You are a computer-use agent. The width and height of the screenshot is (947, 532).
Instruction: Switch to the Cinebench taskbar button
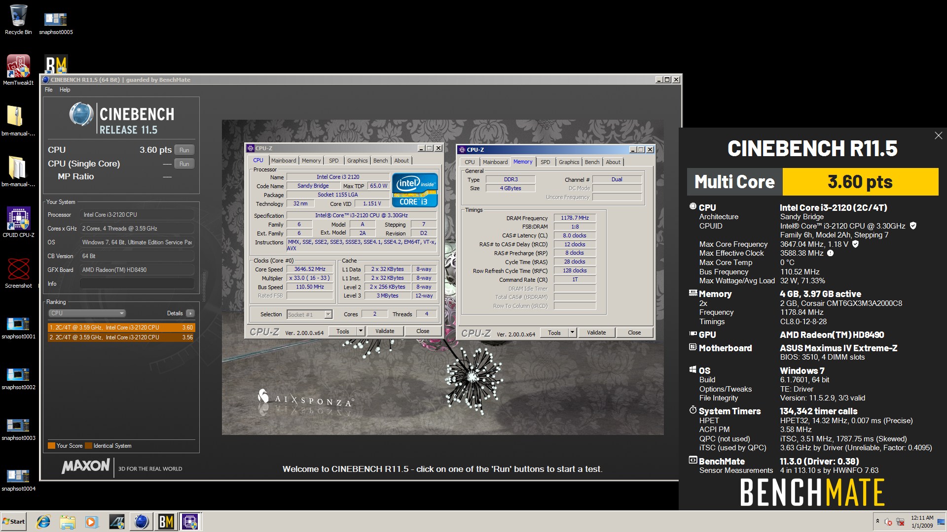click(x=141, y=522)
